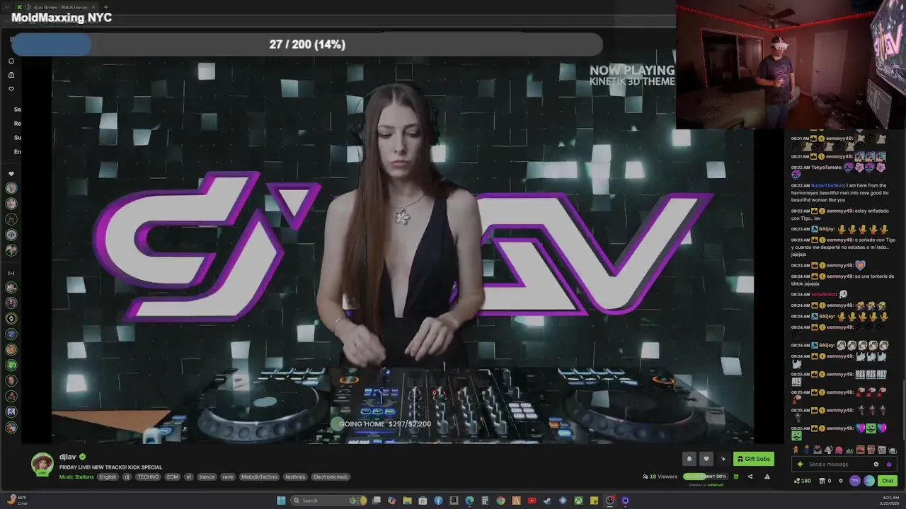This screenshot has height=509, width=906.
Task: Click the share icon under viewer count
Action: pos(750,476)
